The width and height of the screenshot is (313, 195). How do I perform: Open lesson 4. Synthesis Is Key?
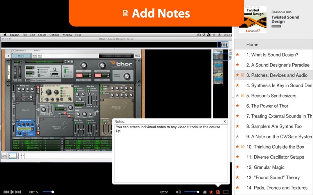[273, 85]
